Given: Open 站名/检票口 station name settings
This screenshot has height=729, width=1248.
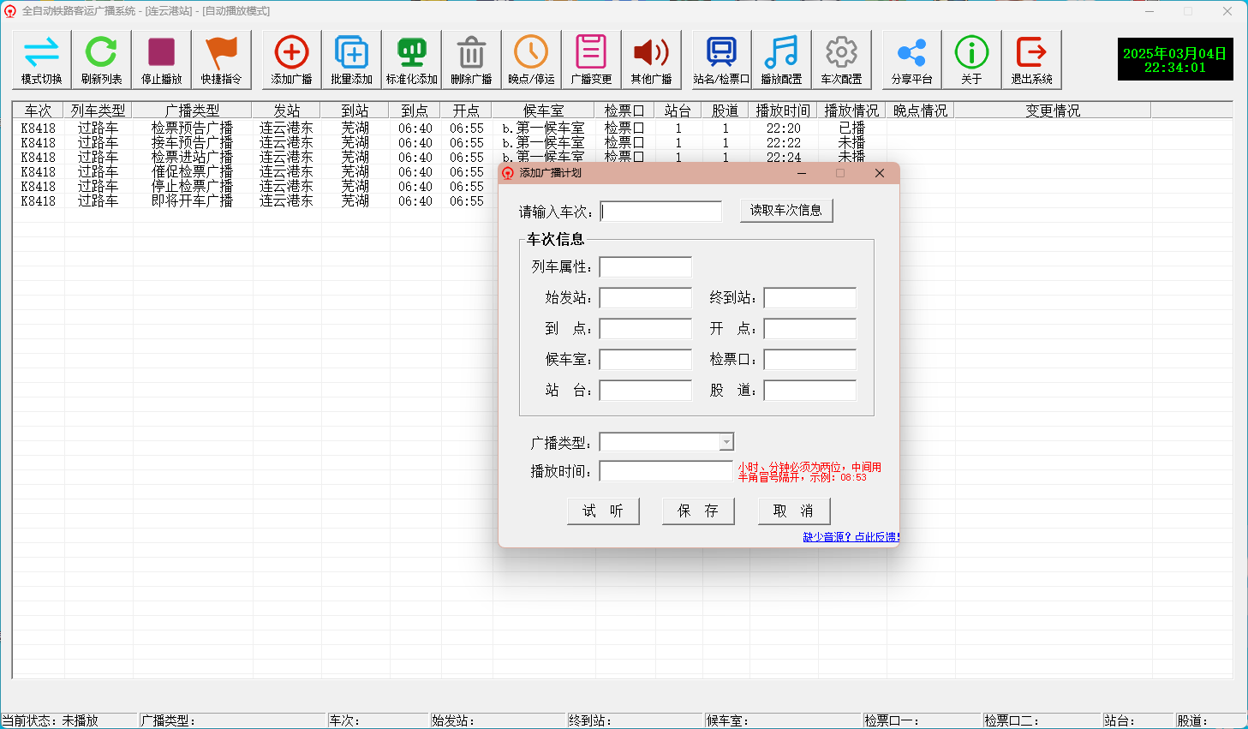Looking at the screenshot, I should [720, 59].
